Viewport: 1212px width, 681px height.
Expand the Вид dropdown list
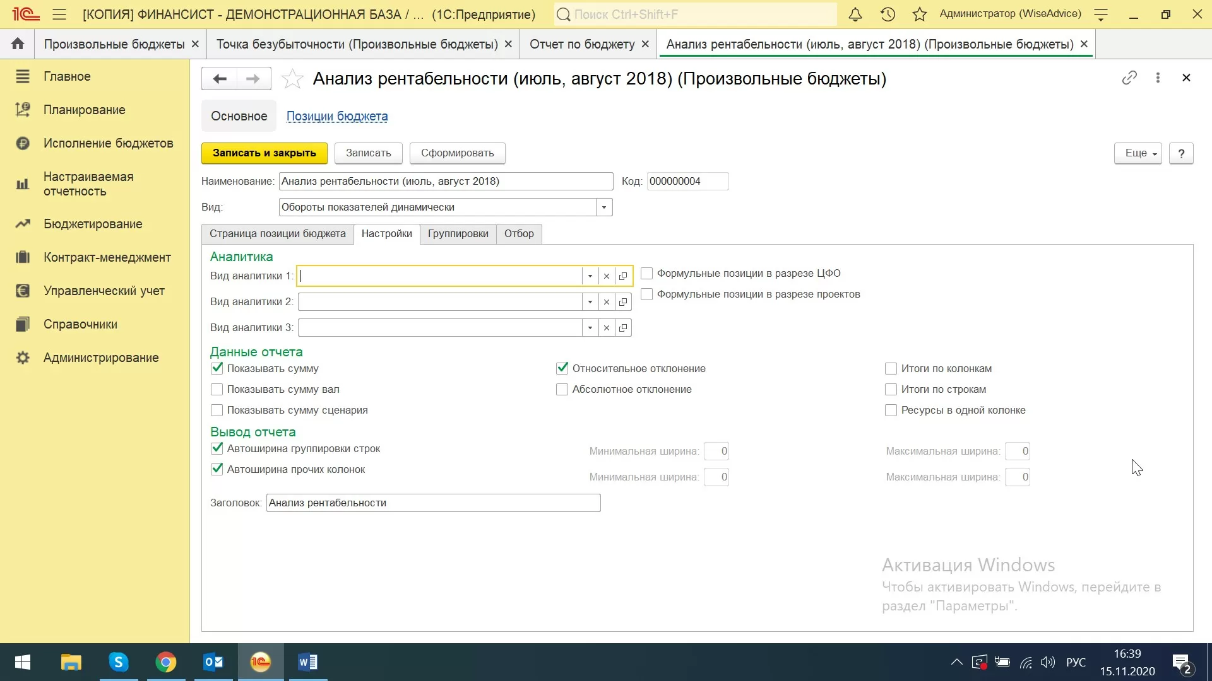coord(604,207)
